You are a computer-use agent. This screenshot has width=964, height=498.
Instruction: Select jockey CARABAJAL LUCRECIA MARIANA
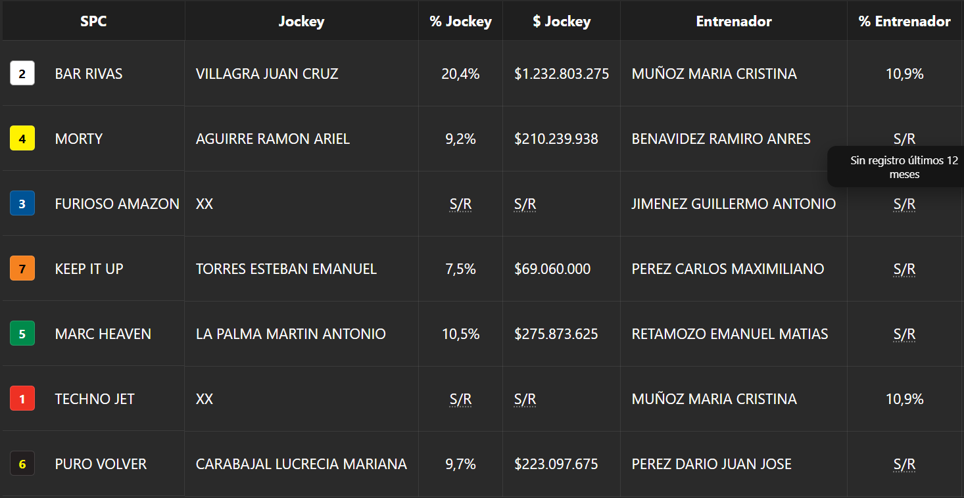pos(301,464)
